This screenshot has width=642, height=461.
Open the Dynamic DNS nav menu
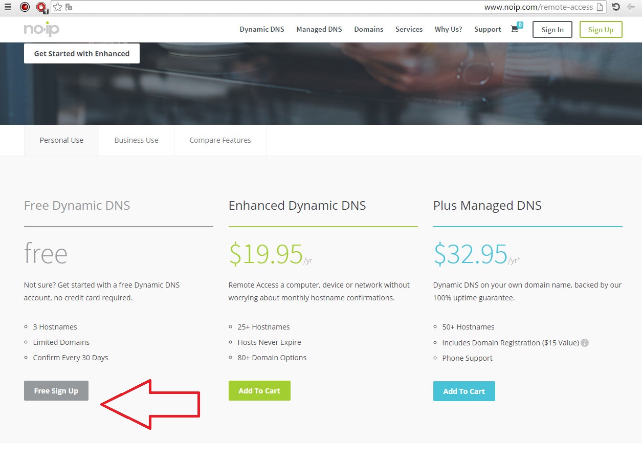tap(262, 29)
